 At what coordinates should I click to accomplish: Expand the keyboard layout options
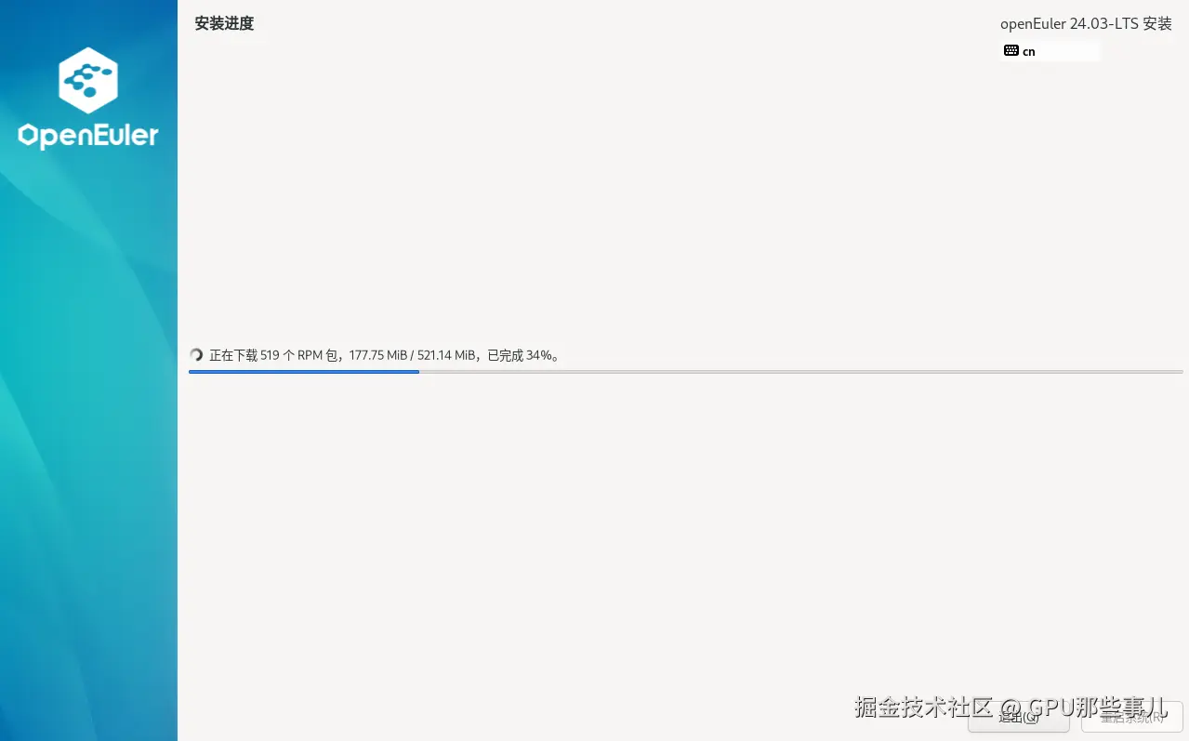[1050, 51]
